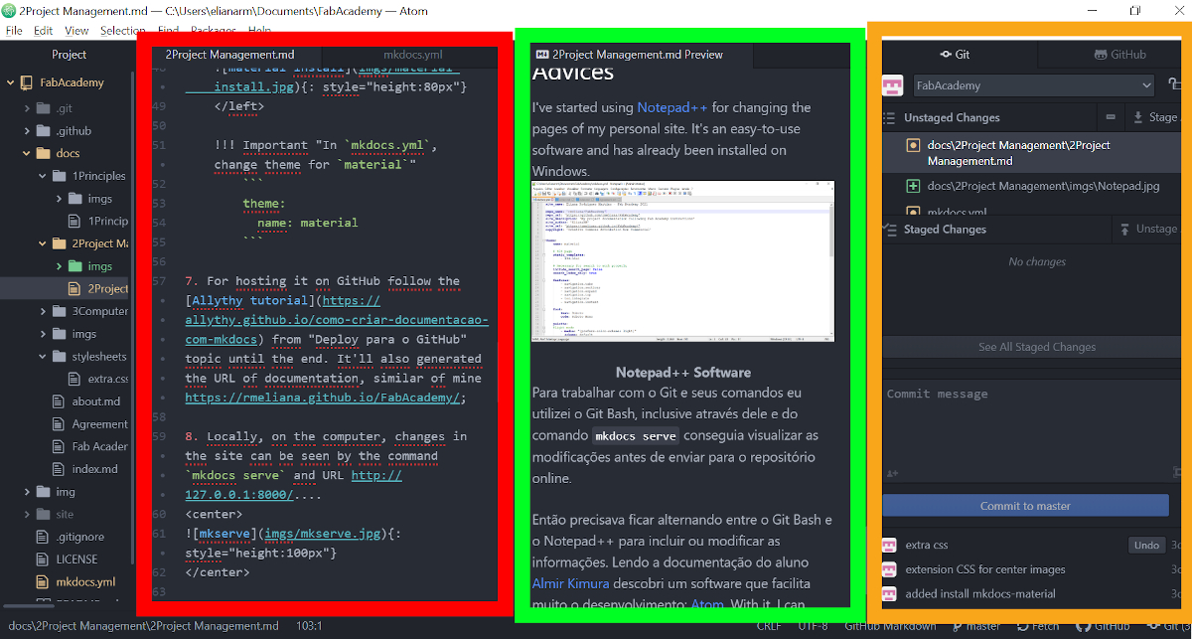Expand the .github folder in the tree
Viewport: 1192px width, 639px height.
[28, 130]
